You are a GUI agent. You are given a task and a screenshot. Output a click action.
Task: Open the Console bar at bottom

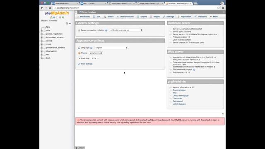(80, 148)
